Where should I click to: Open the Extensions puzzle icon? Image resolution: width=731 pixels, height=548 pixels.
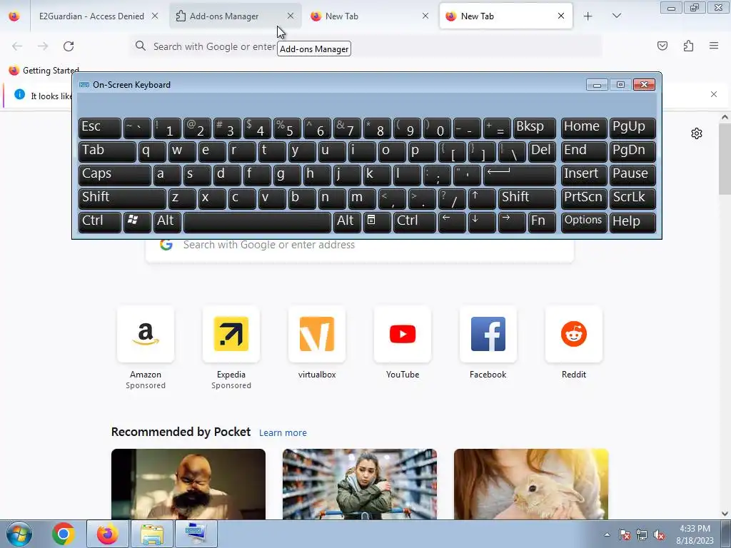(688, 46)
